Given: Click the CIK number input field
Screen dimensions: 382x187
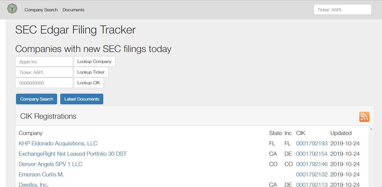Looking at the screenshot, I should 44,83.
